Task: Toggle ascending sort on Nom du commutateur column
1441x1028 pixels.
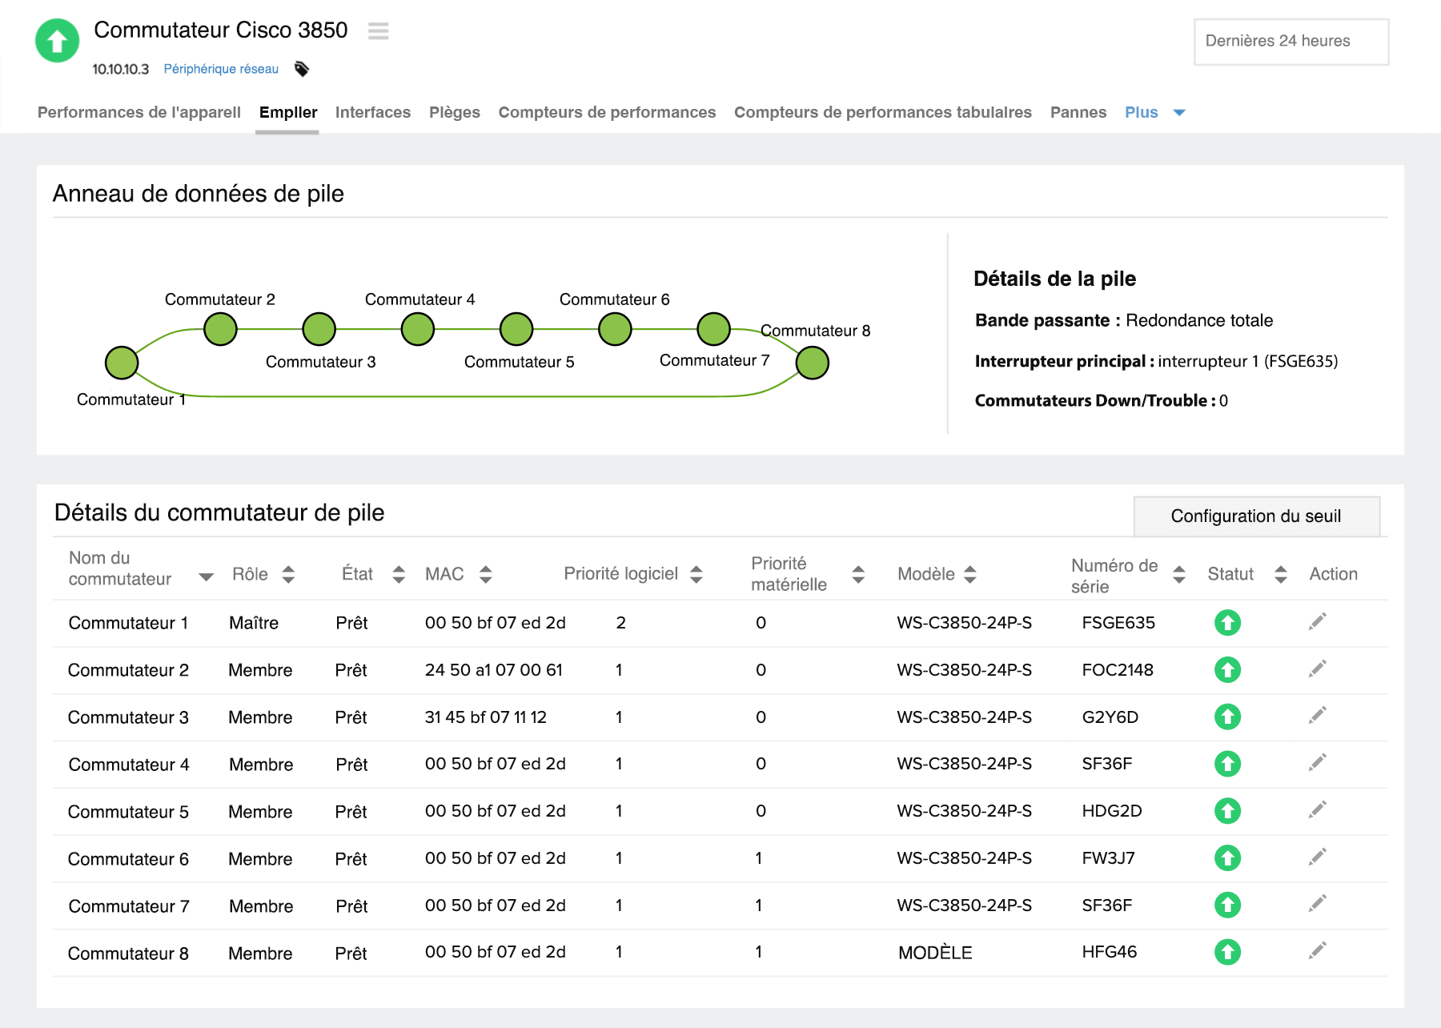Action: 207,576
